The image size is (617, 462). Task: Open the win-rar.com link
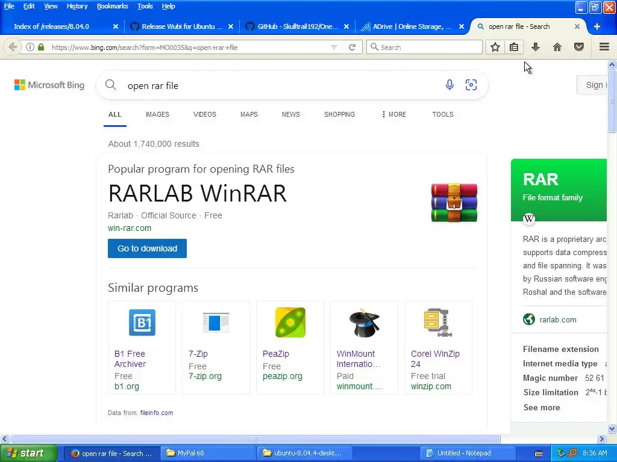(x=130, y=228)
